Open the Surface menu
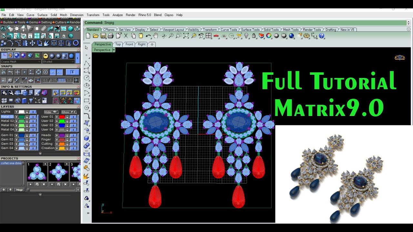Viewport: 413px width, 232px height. pos(42,15)
